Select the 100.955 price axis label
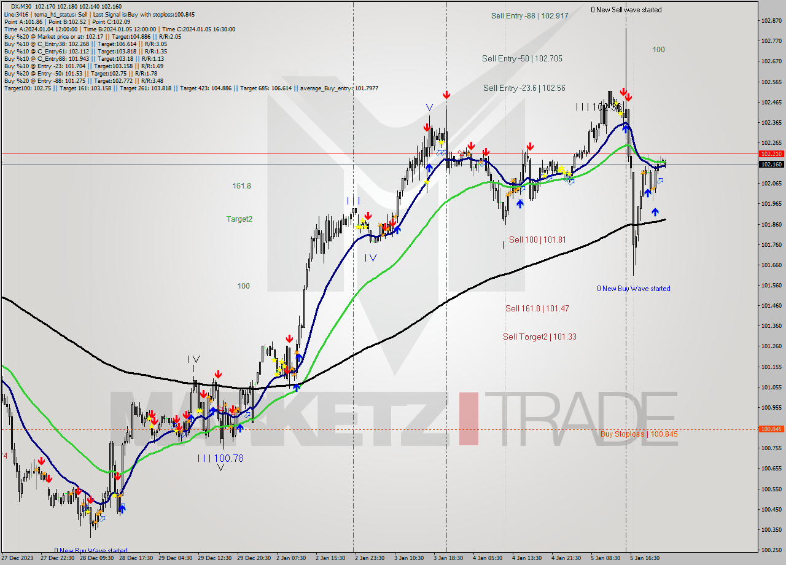Viewport: 786px width, 565px height. pos(771,408)
